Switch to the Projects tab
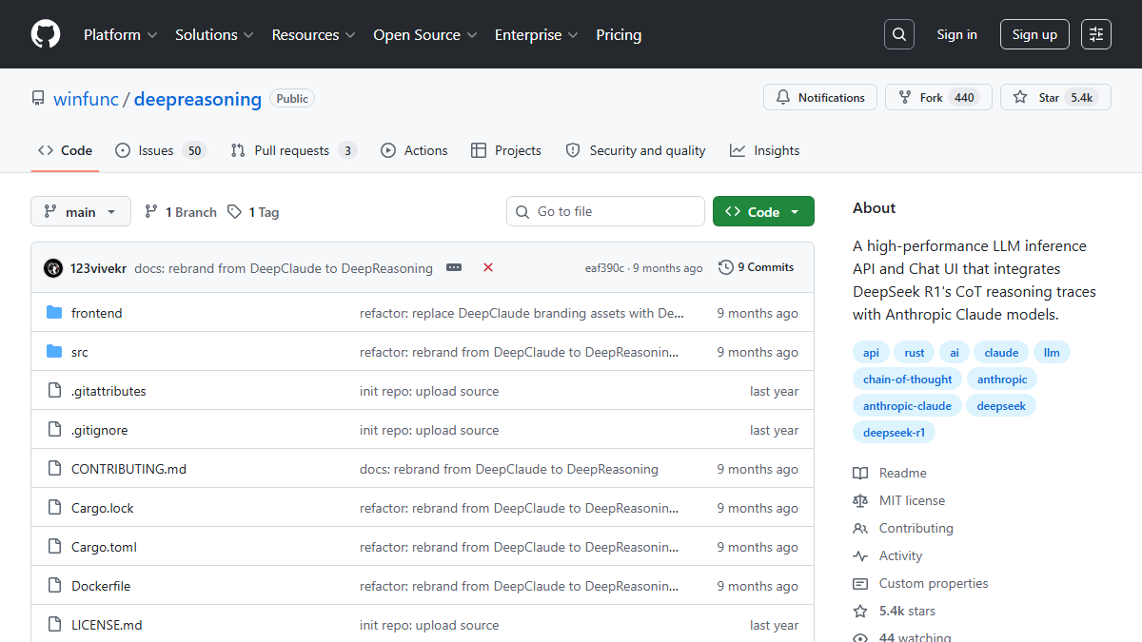 [x=505, y=150]
